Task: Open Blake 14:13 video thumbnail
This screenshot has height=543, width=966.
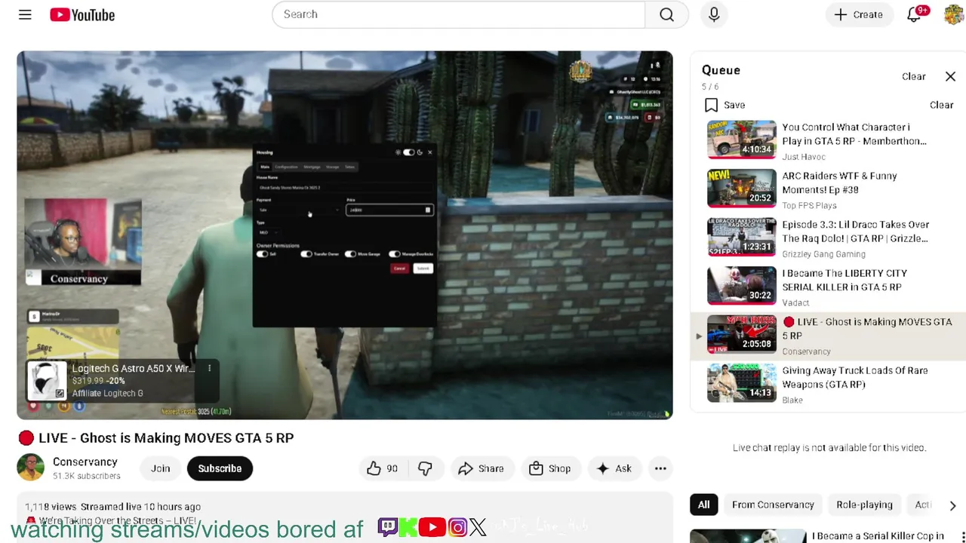Action: click(741, 383)
